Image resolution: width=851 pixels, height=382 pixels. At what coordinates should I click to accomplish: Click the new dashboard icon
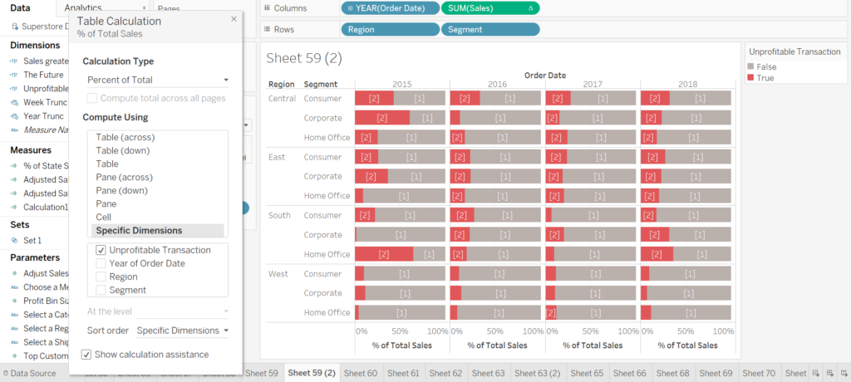pyautogui.click(x=829, y=374)
